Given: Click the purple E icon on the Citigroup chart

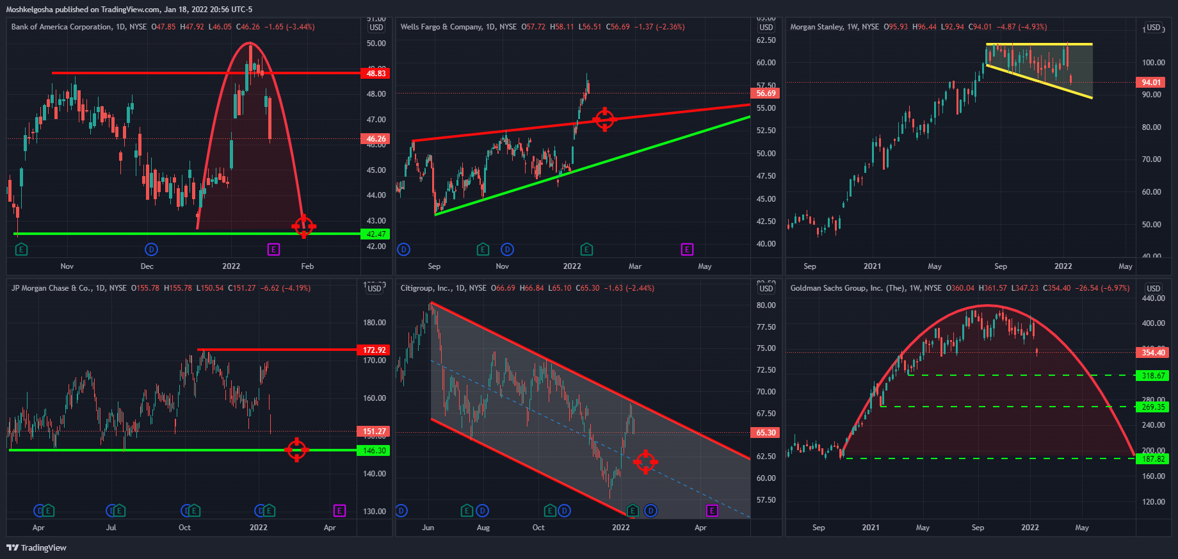Looking at the screenshot, I should (712, 511).
